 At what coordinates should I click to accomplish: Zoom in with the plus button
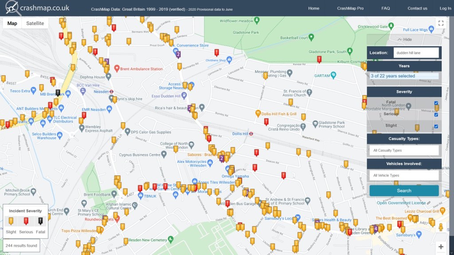pos(440,247)
